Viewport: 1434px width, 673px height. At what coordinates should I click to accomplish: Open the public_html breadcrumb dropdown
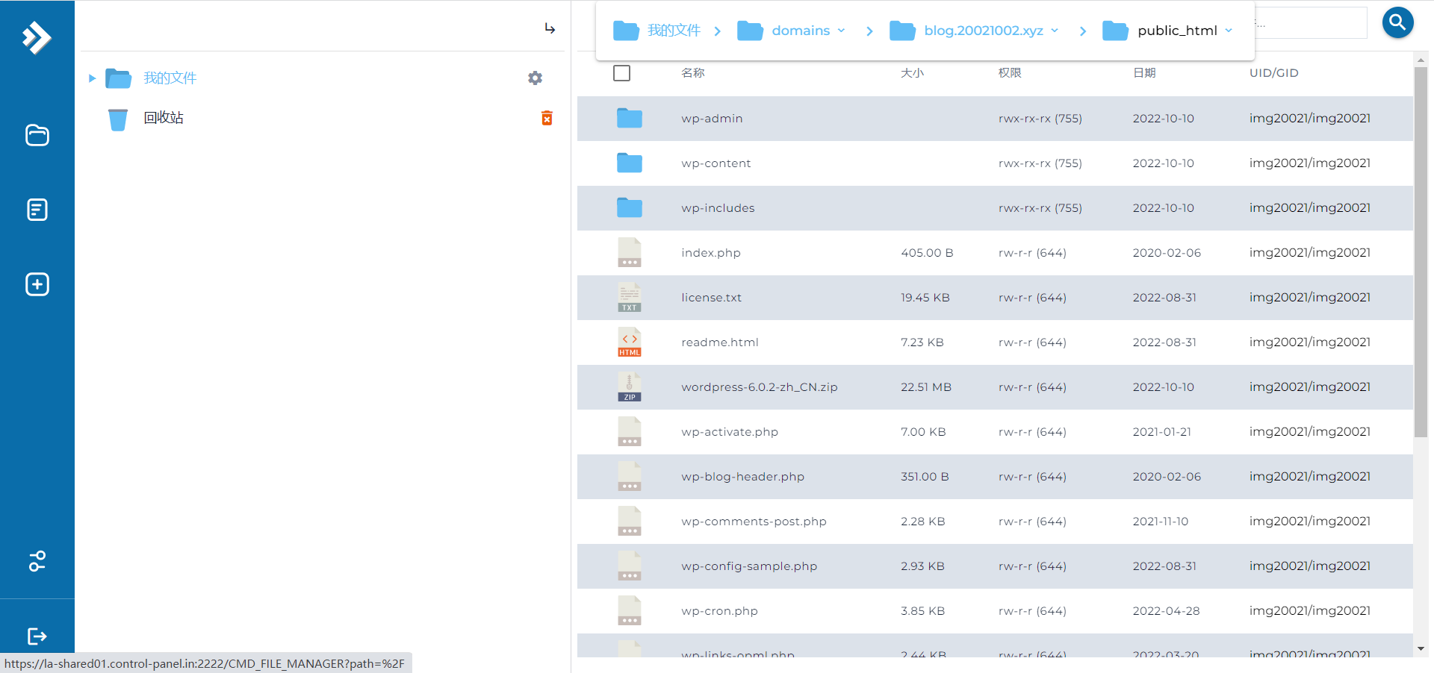coord(1229,31)
